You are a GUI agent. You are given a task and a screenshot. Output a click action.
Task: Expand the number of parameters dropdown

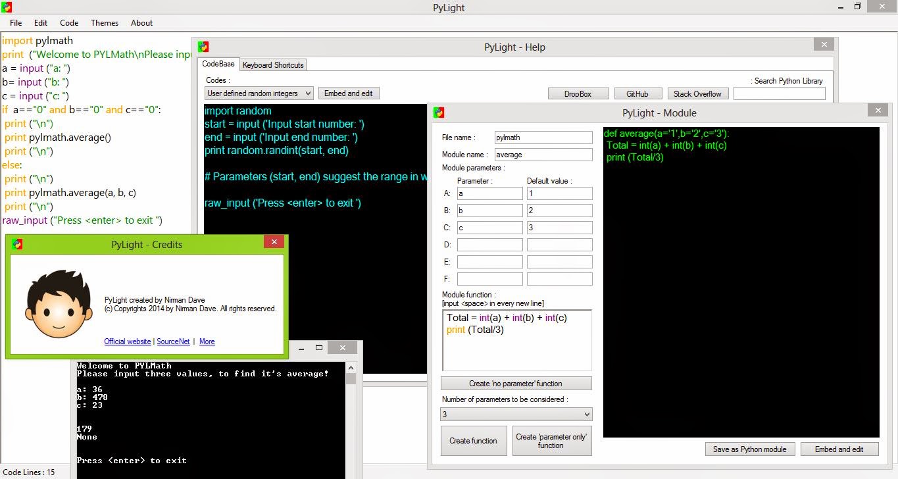[x=516, y=414]
